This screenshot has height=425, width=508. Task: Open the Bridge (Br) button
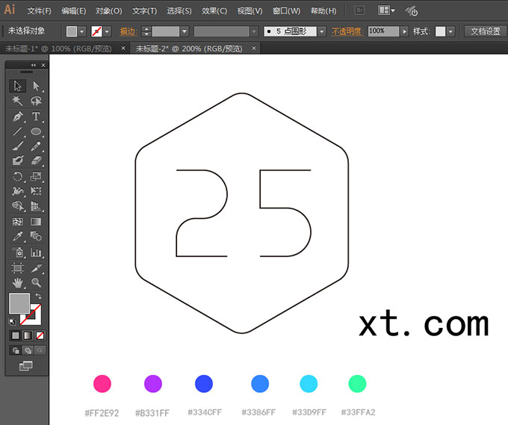click(x=359, y=10)
